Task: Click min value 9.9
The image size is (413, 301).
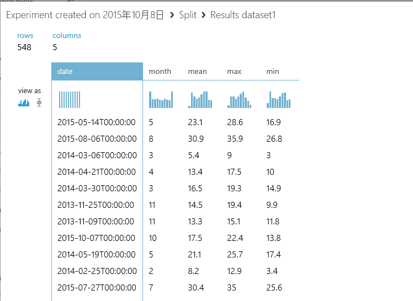Action: pyautogui.click(x=272, y=205)
